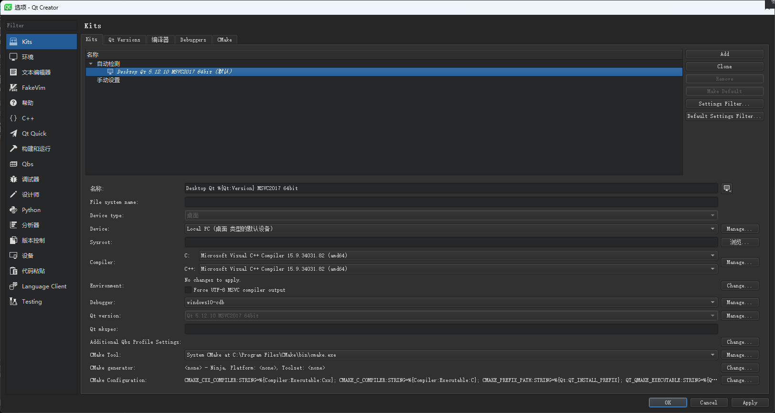The image size is (775, 413).
Task: Select the 调试器 bug icon
Action: pyautogui.click(x=13, y=179)
